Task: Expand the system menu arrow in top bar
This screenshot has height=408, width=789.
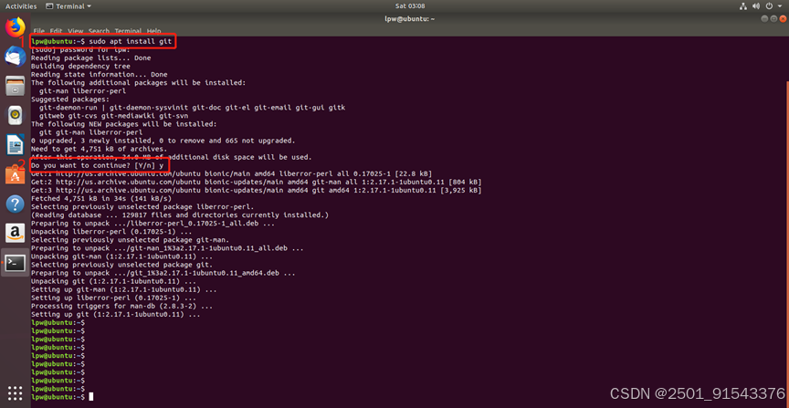Action: click(780, 6)
